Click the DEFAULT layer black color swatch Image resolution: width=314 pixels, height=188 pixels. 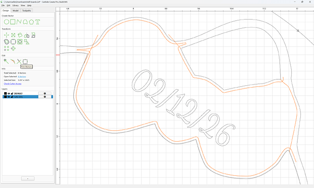coord(5,94)
